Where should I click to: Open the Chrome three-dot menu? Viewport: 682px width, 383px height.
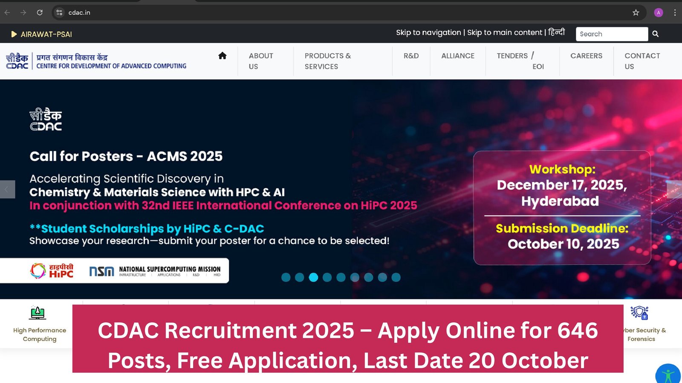point(675,13)
